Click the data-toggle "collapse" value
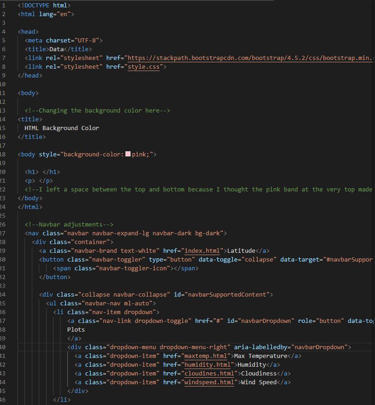The height and width of the screenshot is (405, 375). [x=259, y=260]
